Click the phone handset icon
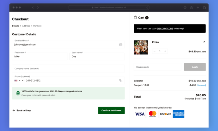The height and width of the screenshot is (131, 218). click(121, 81)
